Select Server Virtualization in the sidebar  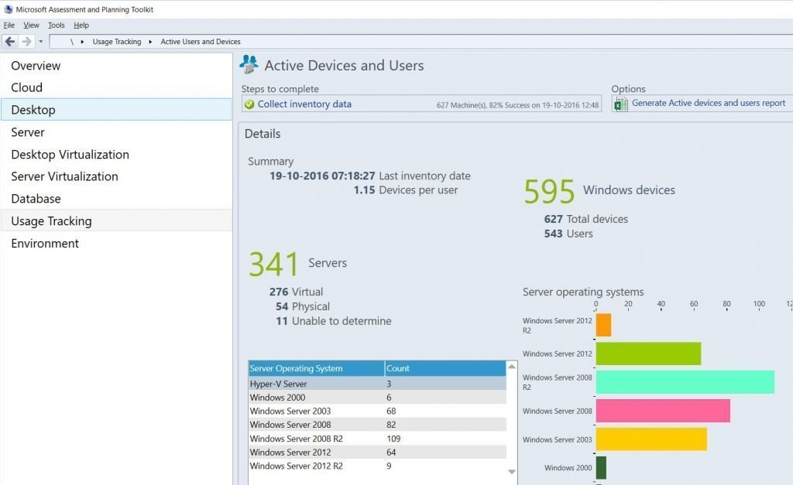pyautogui.click(x=64, y=176)
